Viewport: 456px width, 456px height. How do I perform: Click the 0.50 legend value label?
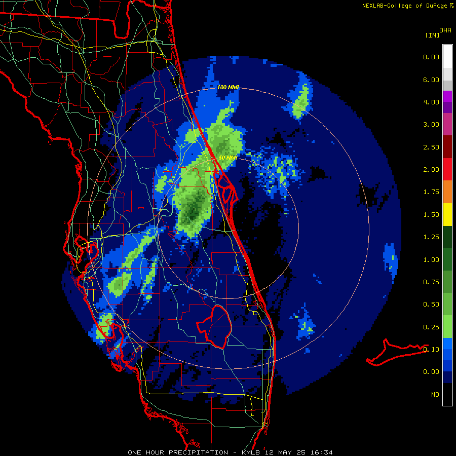coord(431,305)
